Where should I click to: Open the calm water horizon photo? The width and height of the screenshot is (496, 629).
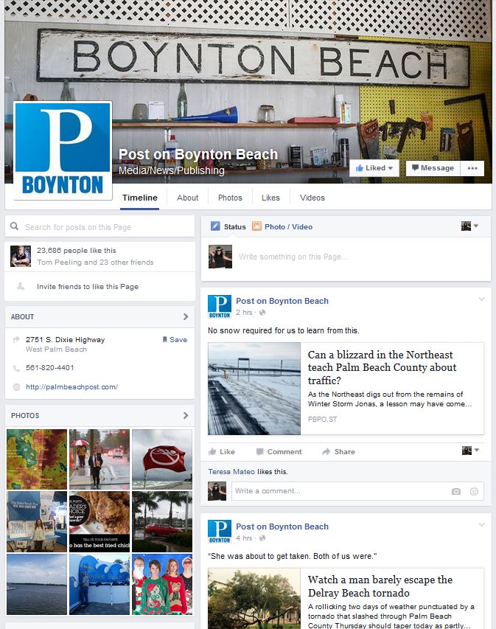tap(37, 584)
